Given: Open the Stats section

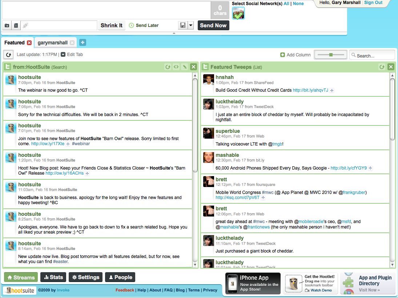Looking at the screenshot, I should point(53,277).
